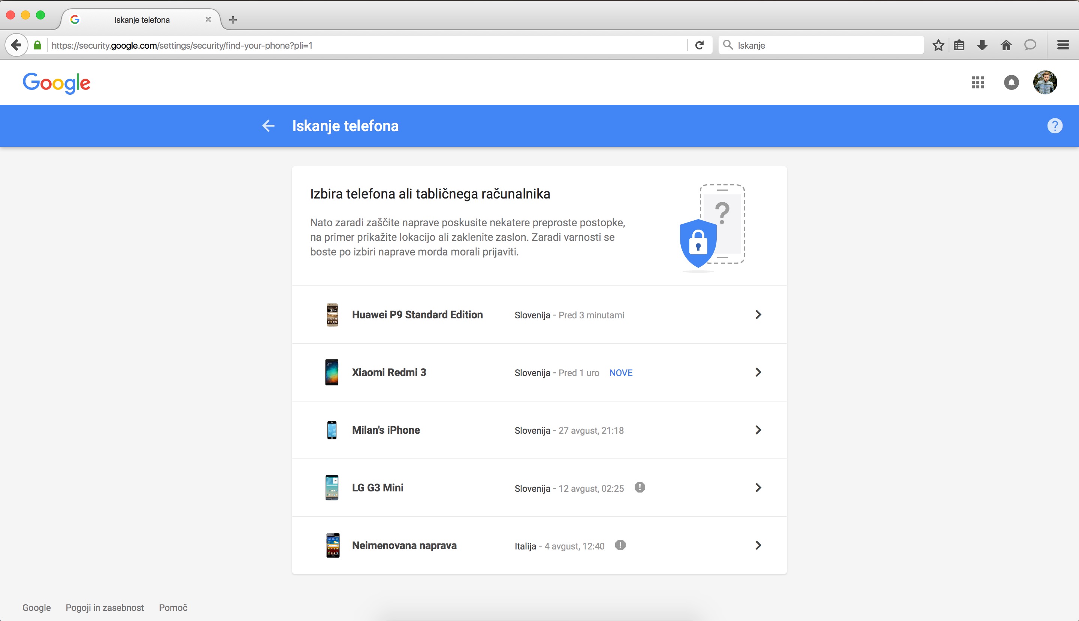Open Milan's iPhone row chevron

tap(758, 430)
